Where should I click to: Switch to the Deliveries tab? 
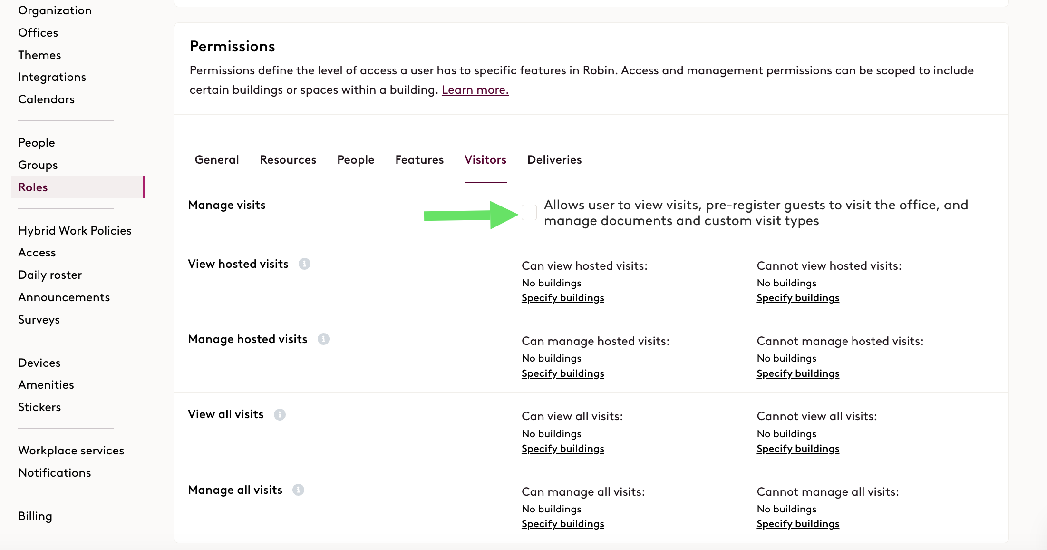coord(554,160)
